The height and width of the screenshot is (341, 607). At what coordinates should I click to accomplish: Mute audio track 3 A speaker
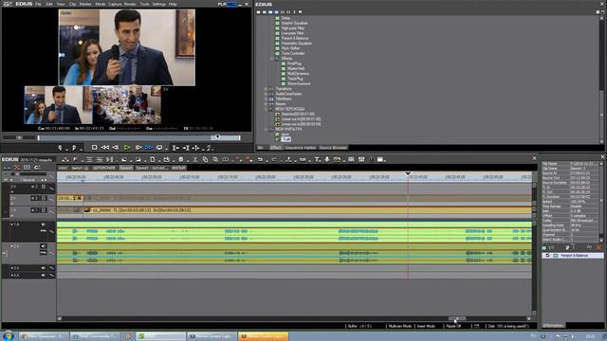44,268
